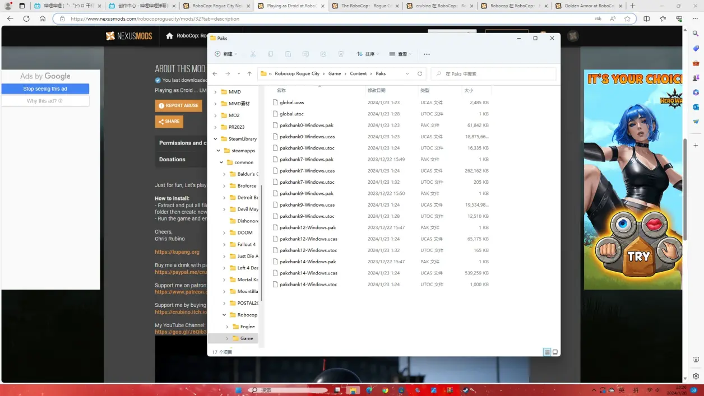Go up one folder with the up arrow
Screen dimensions: 704x396
(x=249, y=73)
